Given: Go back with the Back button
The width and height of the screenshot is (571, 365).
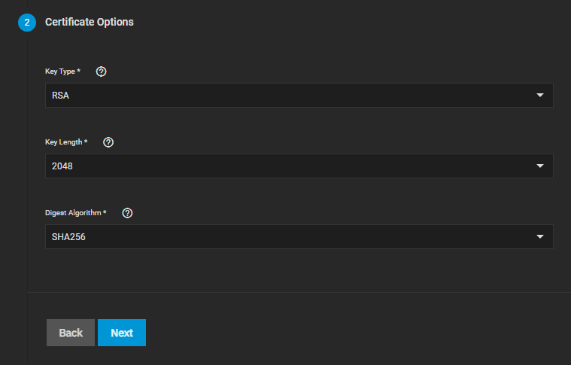Looking at the screenshot, I should click(71, 333).
